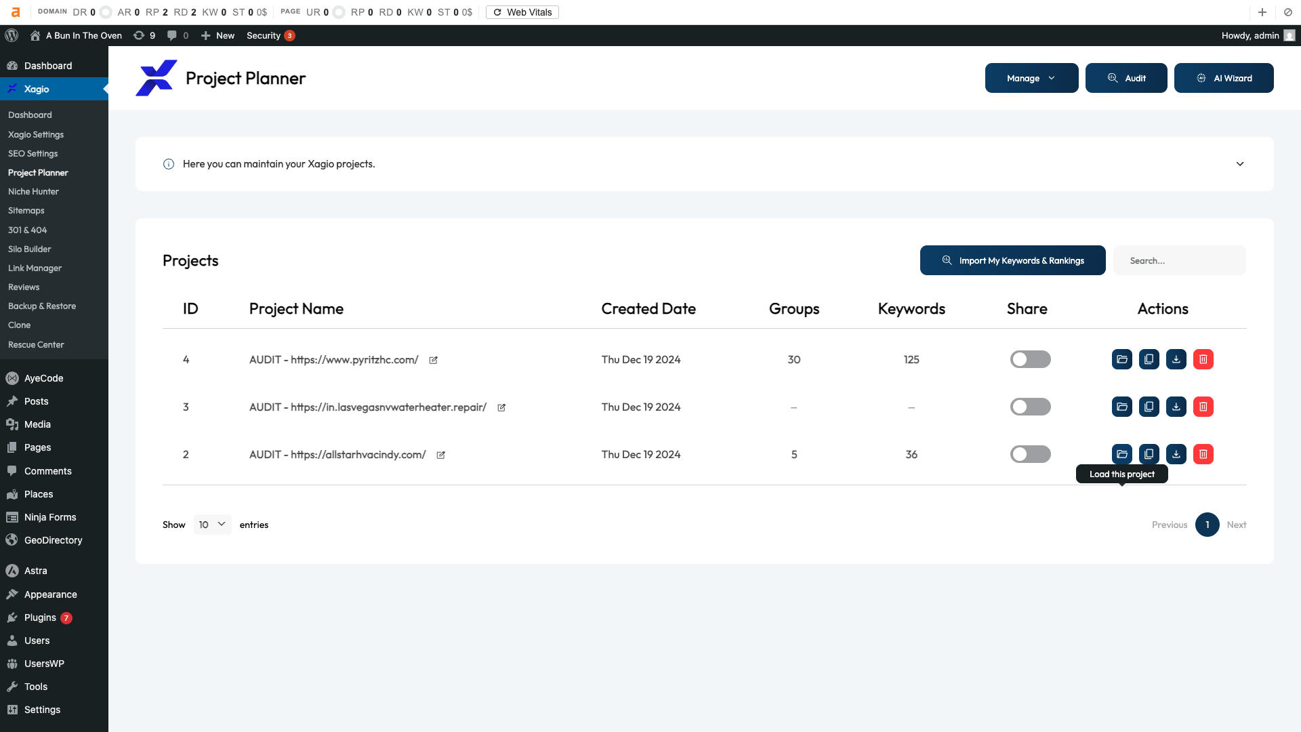Image resolution: width=1301 pixels, height=732 pixels.
Task: Duplicate the lasvegasnvwaterheater.repair project
Action: click(1149, 407)
